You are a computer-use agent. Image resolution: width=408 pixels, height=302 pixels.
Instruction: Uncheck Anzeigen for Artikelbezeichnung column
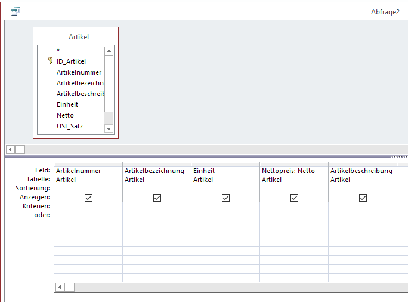(157, 198)
